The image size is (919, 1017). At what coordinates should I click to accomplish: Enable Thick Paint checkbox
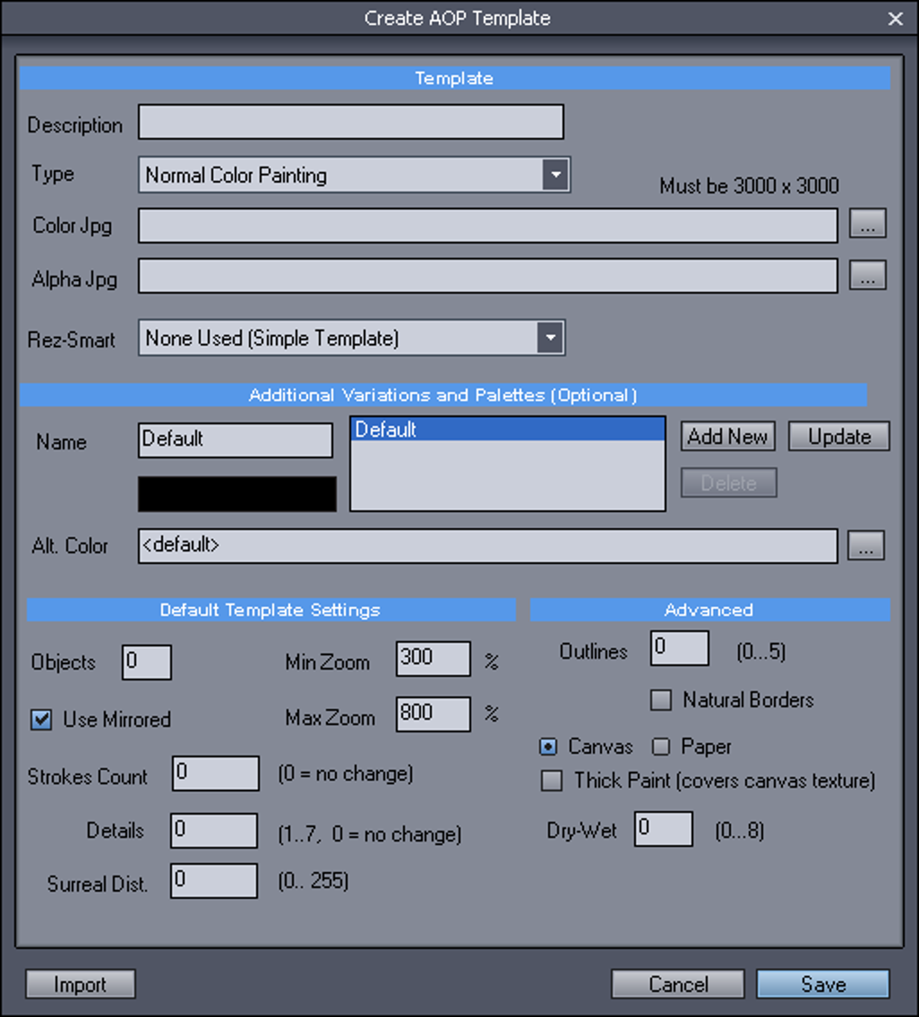click(x=552, y=781)
